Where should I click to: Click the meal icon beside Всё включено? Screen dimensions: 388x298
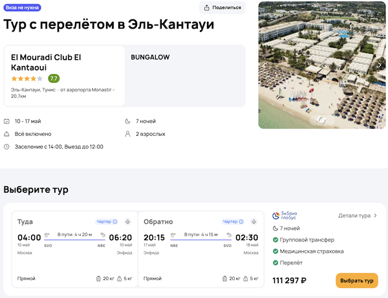6,134
